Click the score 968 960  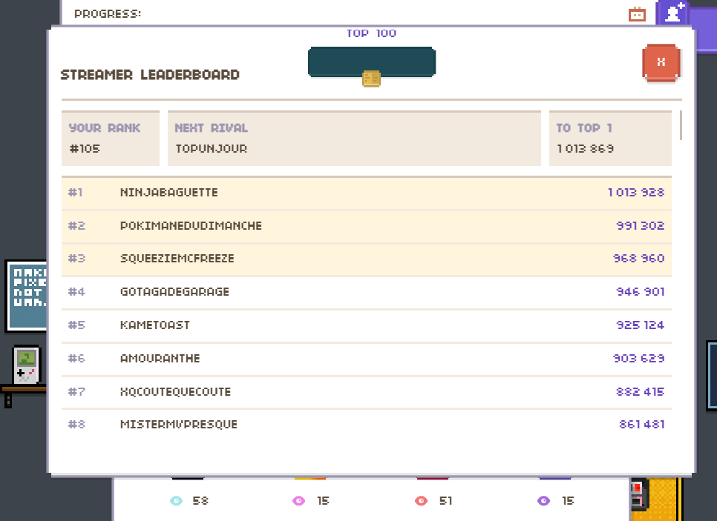point(639,259)
